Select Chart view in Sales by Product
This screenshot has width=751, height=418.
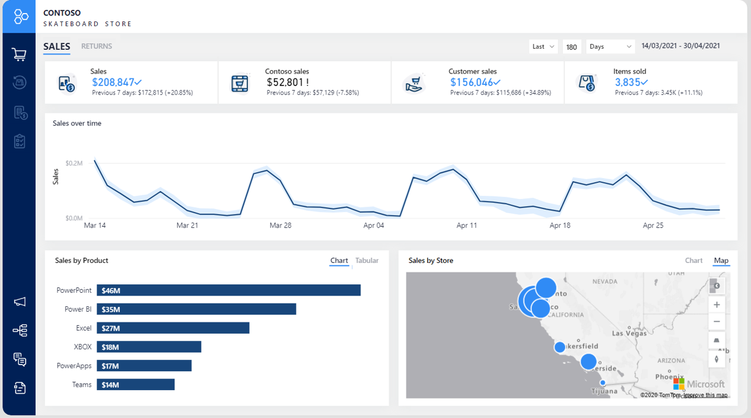[x=339, y=261]
